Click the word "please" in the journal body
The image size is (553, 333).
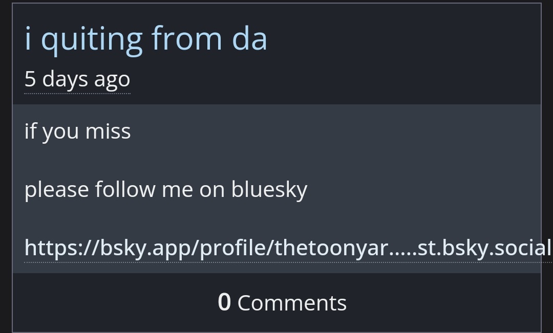point(57,190)
